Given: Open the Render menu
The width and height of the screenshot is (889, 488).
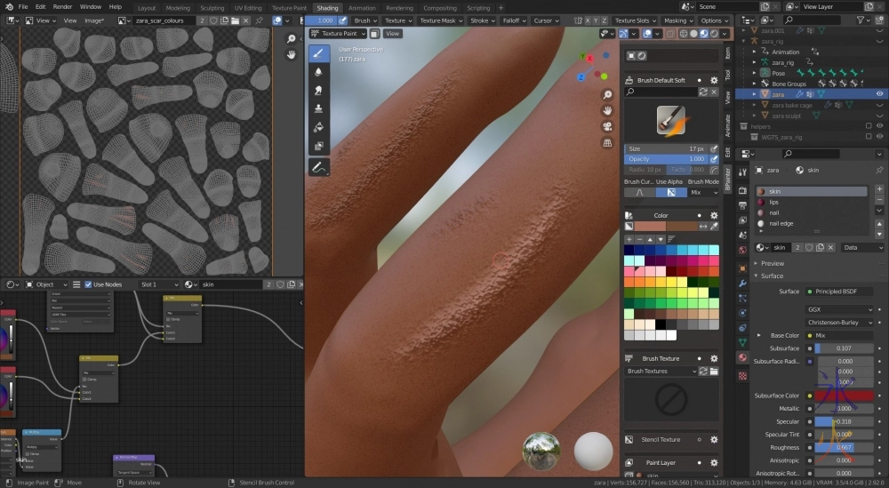Looking at the screenshot, I should coord(62,7).
